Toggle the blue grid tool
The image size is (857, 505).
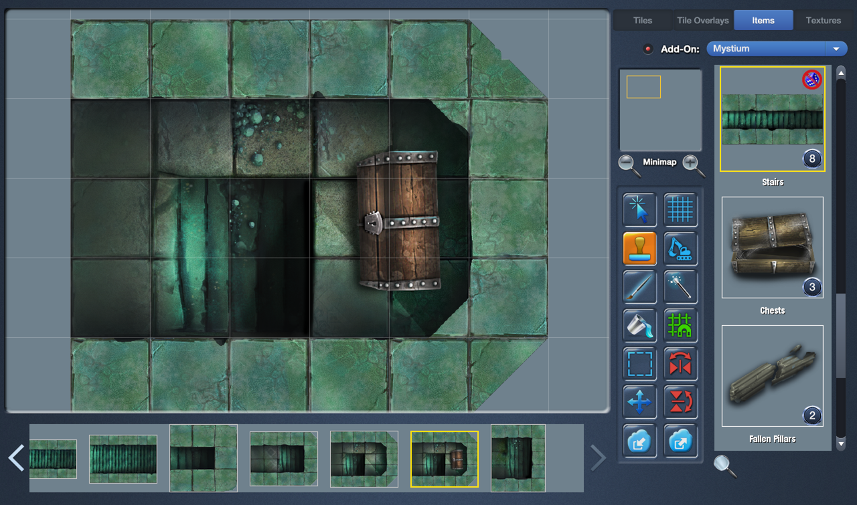pos(680,209)
